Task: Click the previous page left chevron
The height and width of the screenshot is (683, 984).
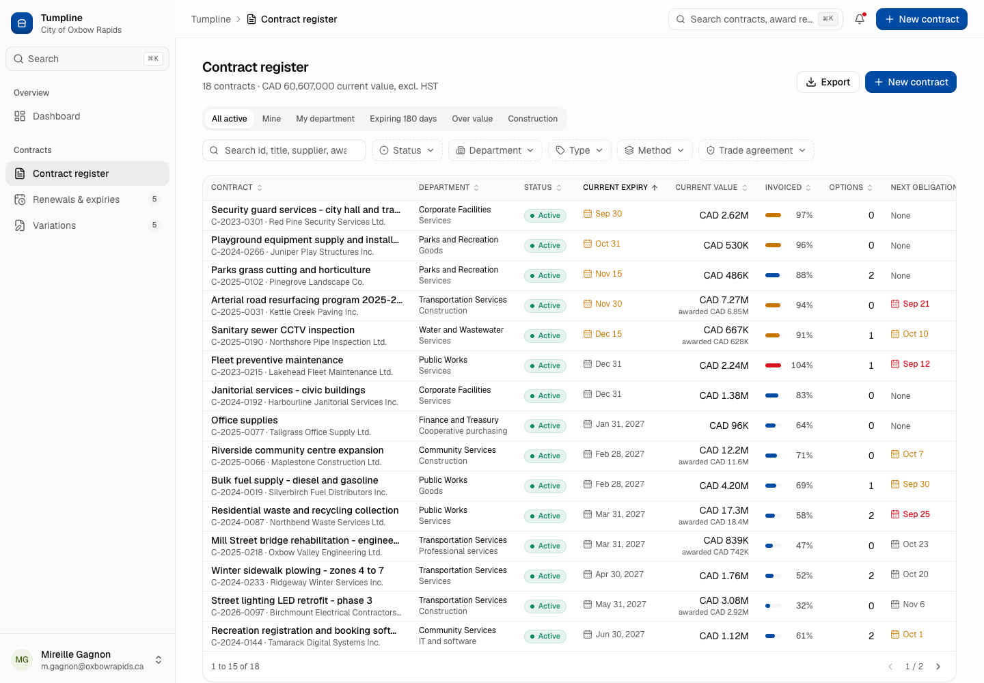Action: [x=890, y=667]
